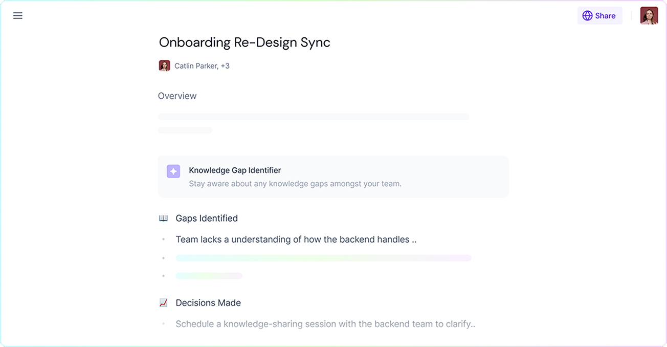Select the 'Decisions Made' heading

pos(208,303)
